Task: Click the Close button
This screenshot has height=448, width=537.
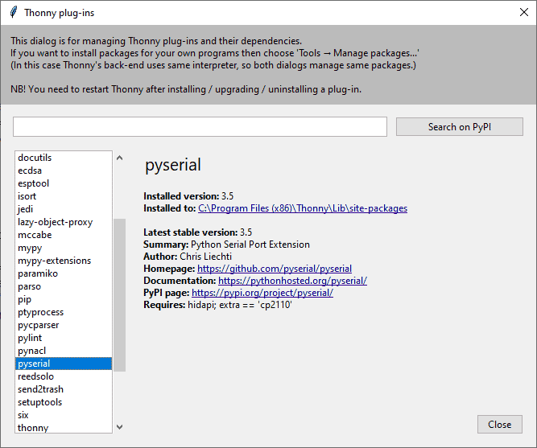Action: pyautogui.click(x=500, y=425)
